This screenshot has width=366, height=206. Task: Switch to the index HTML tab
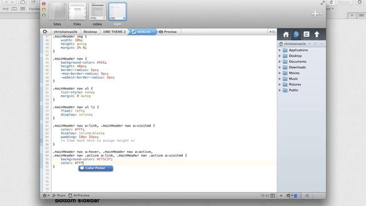click(97, 11)
